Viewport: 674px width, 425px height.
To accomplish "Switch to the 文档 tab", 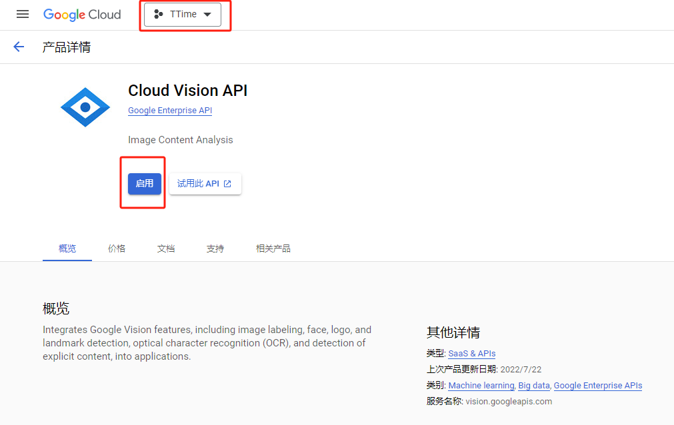I will pos(166,248).
